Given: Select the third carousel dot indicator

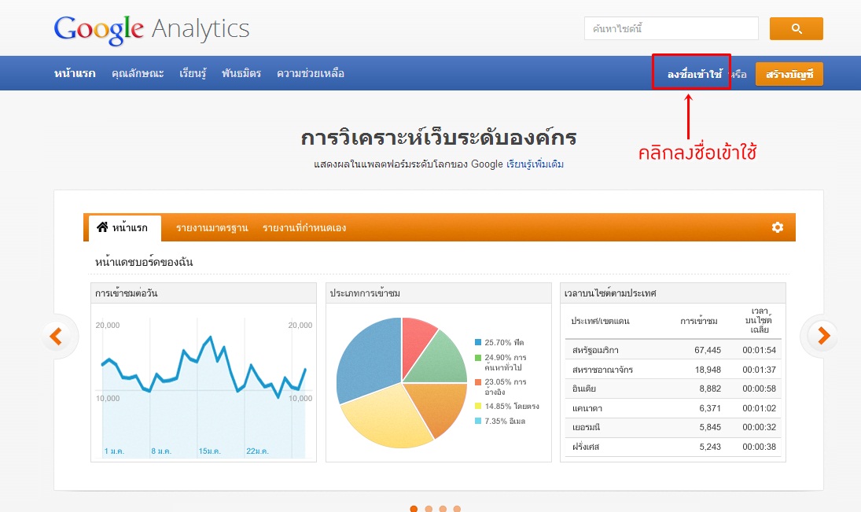Looking at the screenshot, I should point(443,509).
